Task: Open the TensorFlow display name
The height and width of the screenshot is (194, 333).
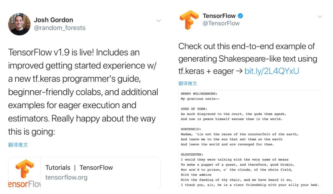Action: [x=219, y=16]
